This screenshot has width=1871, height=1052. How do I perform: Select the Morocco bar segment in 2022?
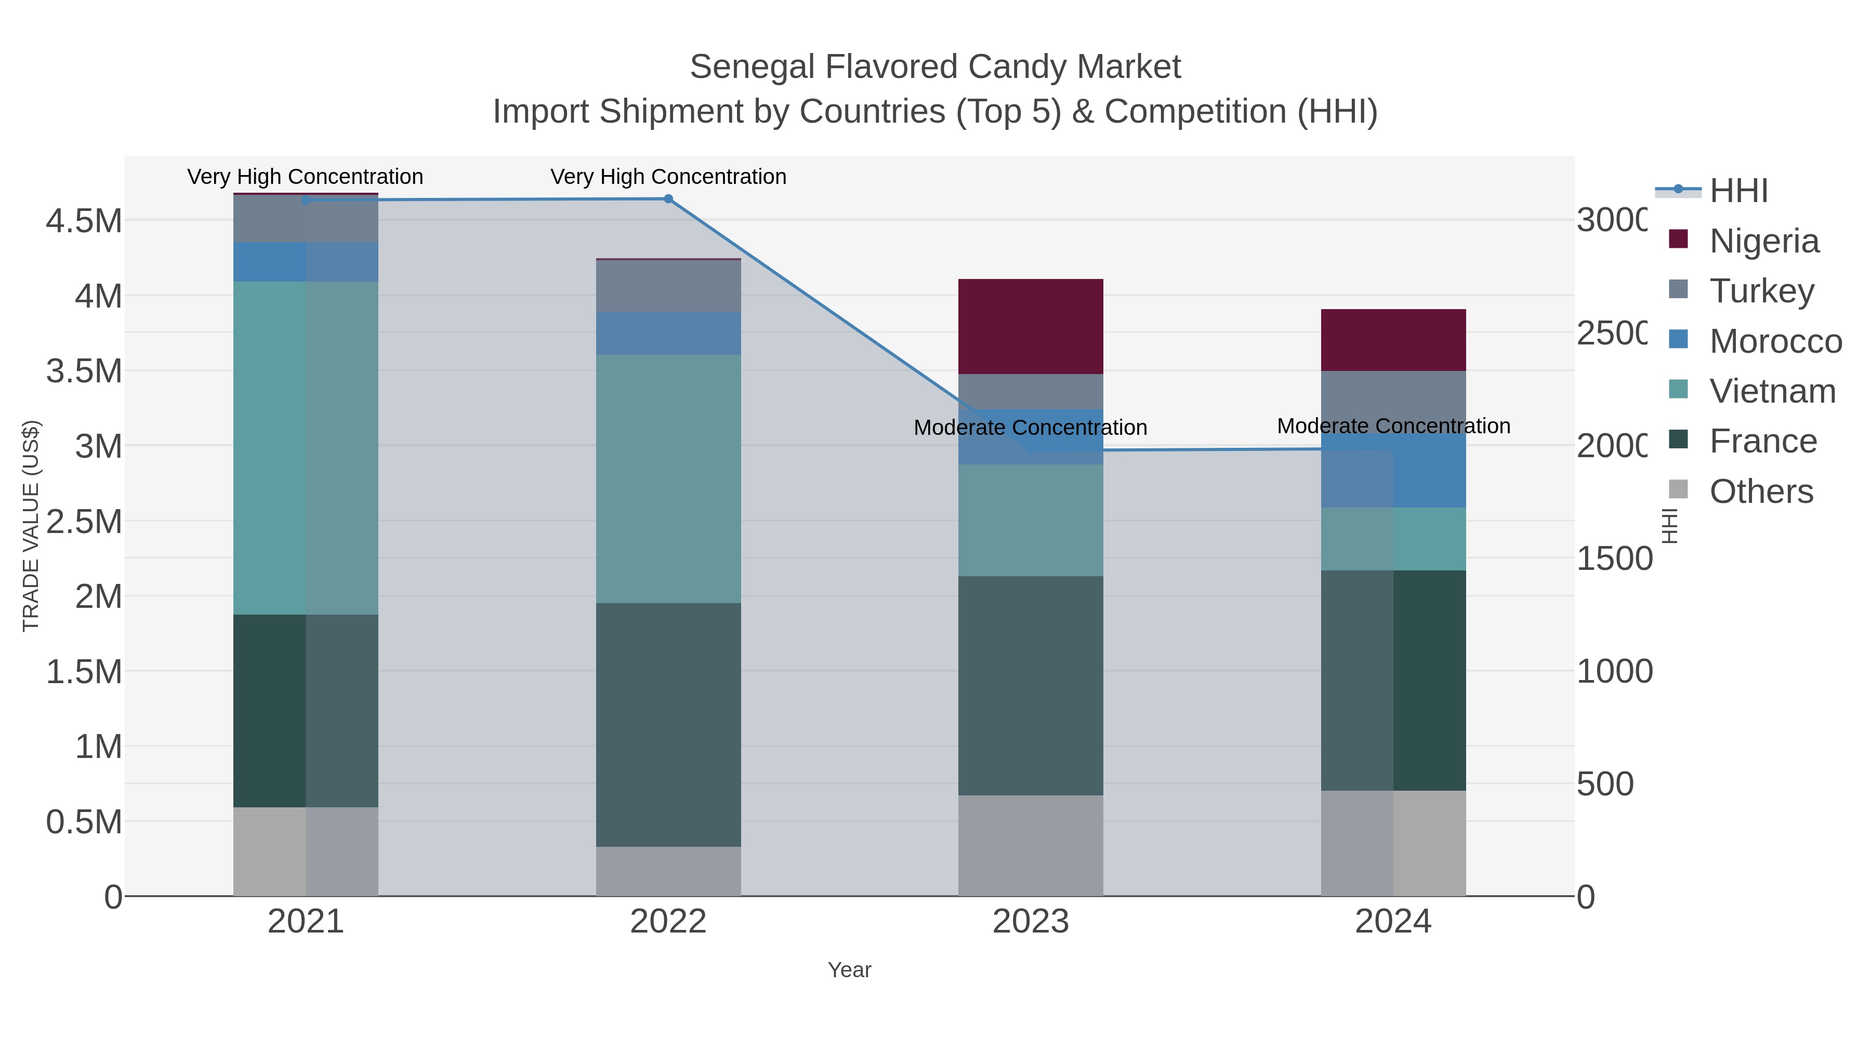(668, 334)
